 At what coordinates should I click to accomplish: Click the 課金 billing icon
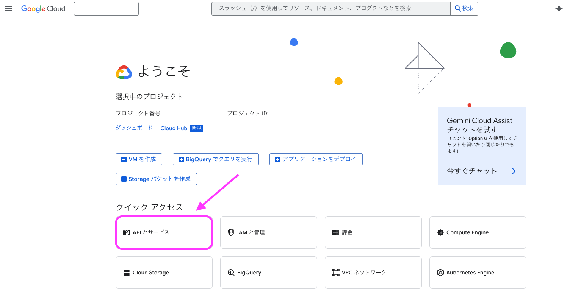click(335, 232)
